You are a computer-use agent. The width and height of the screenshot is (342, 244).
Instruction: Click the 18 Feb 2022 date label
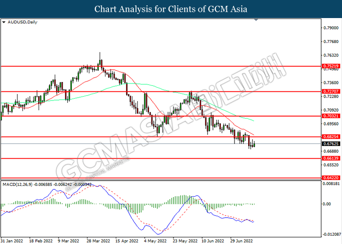click(41, 241)
